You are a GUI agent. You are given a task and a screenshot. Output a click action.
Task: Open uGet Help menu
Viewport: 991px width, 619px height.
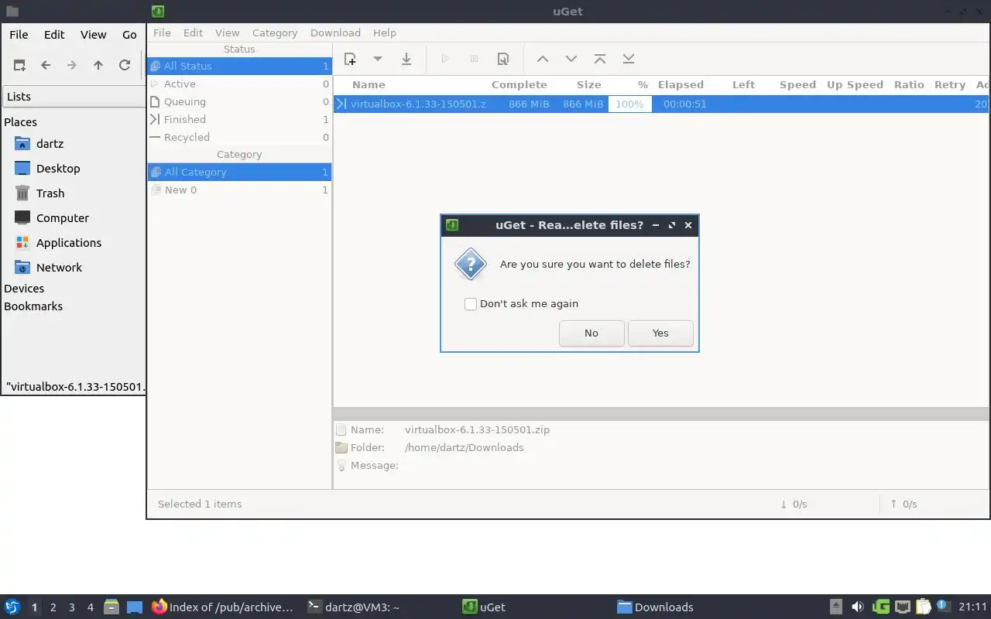(385, 32)
